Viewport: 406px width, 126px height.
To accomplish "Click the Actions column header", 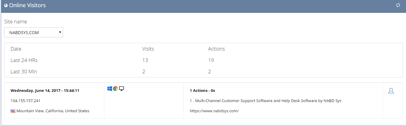I will pyautogui.click(x=217, y=49).
